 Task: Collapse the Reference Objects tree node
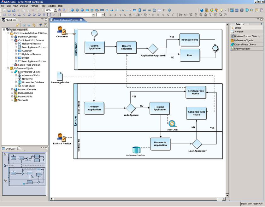coord(8,68)
